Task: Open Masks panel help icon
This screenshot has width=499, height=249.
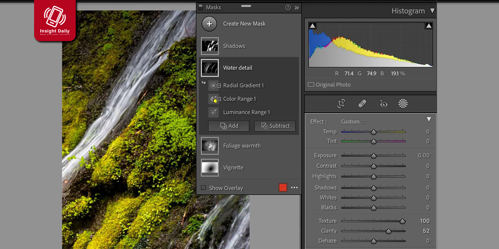Action: pos(288,7)
